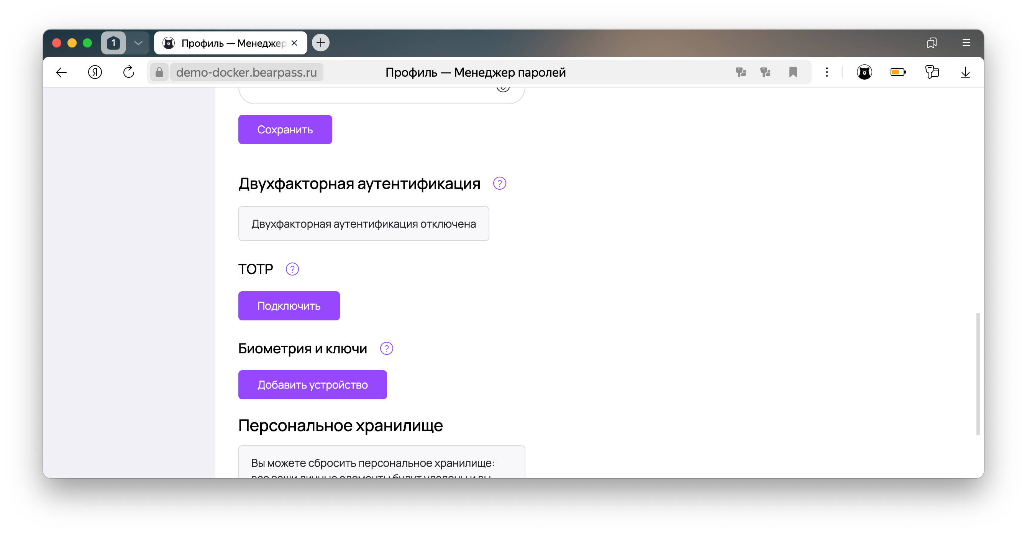Screen dimensions: 1027x535
Task: Open the downloads arrow icon
Action: coord(966,72)
